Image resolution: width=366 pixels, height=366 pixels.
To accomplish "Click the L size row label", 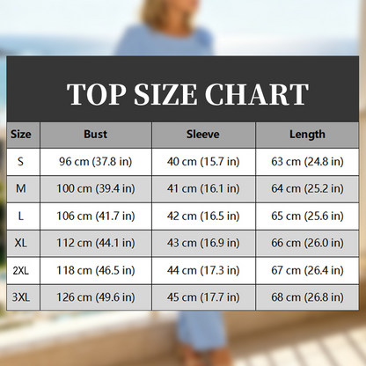I will point(20,216).
